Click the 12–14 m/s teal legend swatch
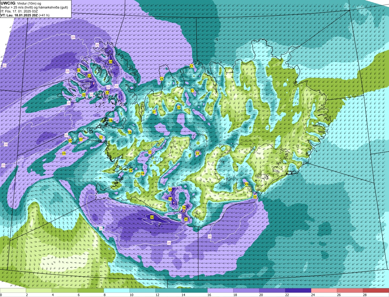The width and height of the screenshot is (389, 297). [x=169, y=291]
